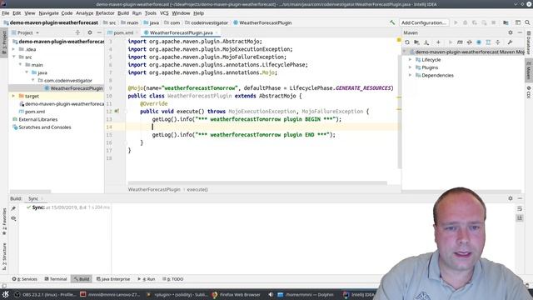Collapse all nodes in Maven panel

(498, 42)
